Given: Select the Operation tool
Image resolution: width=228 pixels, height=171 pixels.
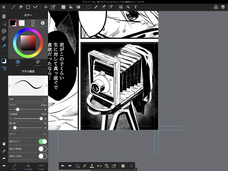Looking at the screenshot, I should click(x=128, y=7).
